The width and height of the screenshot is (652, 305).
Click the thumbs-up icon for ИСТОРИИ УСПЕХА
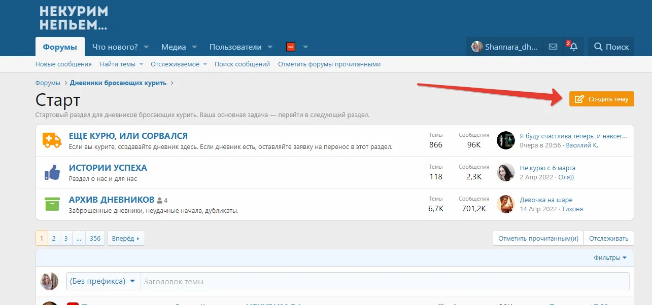tap(52, 172)
